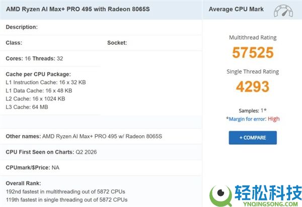Screen dimensions: 302x207
Task: Click the Cache per CPU Package heading
Action: 38,74
